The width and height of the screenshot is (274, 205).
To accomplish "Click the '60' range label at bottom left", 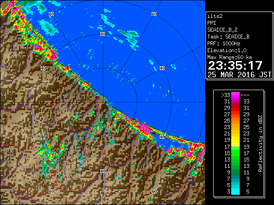I will click(51, 191).
